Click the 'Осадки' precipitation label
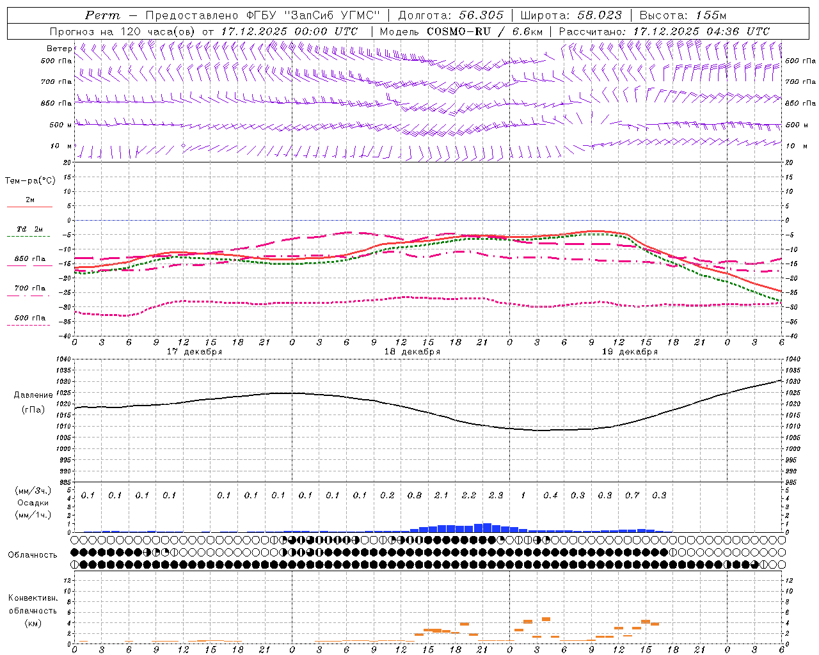 pyautogui.click(x=33, y=503)
